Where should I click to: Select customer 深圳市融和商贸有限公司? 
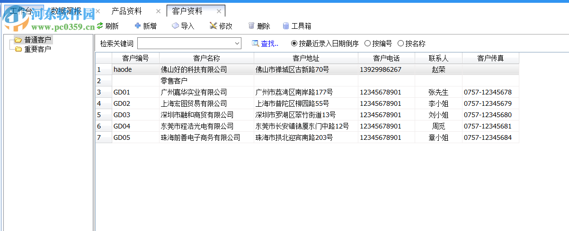197,115
